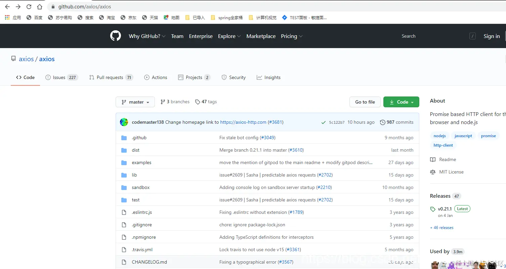506x269 pixels.
Task: Switch to the Security tab
Action: click(x=234, y=77)
